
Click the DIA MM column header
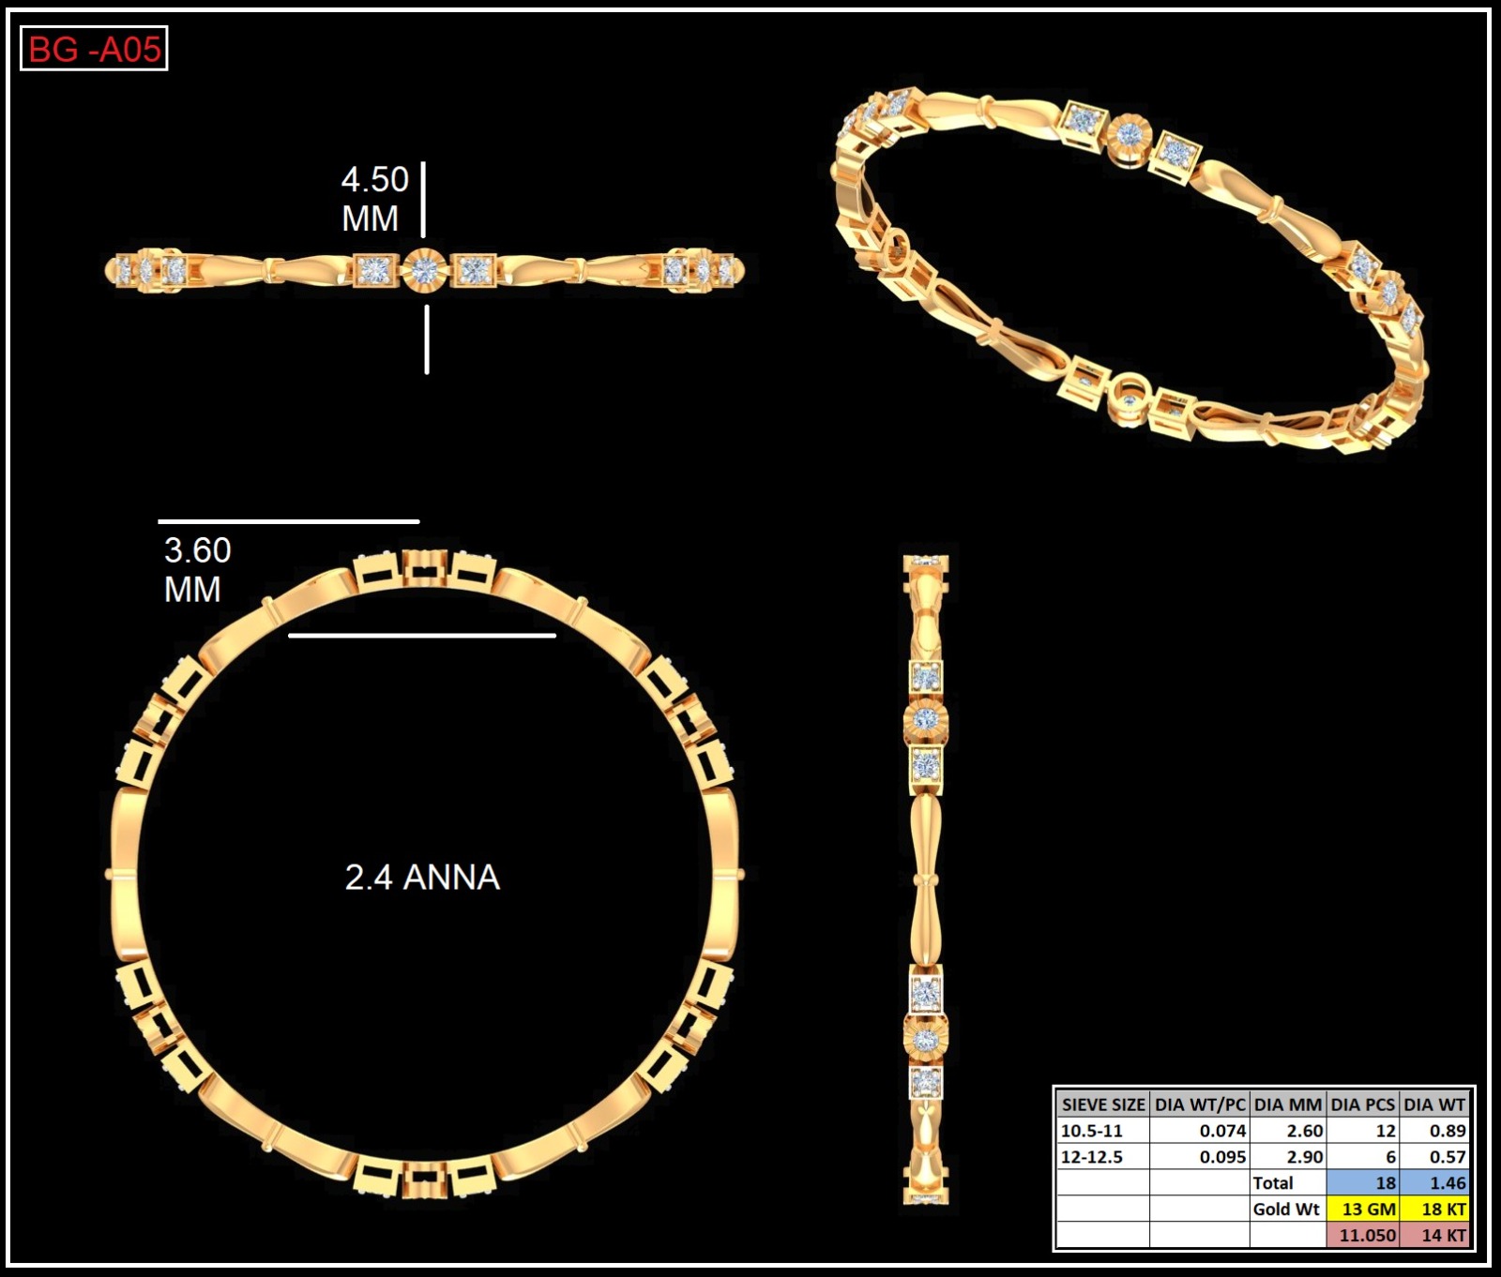click(1288, 1104)
